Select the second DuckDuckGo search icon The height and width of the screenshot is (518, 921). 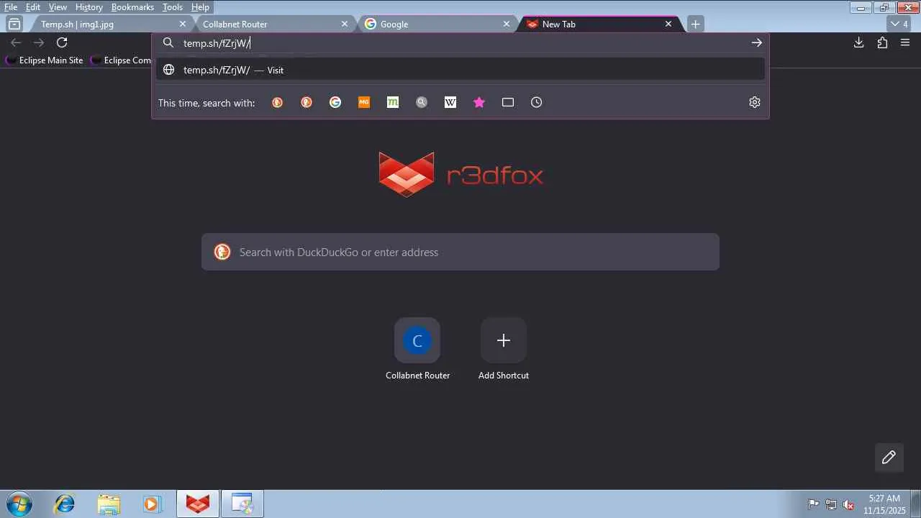pyautogui.click(x=307, y=102)
